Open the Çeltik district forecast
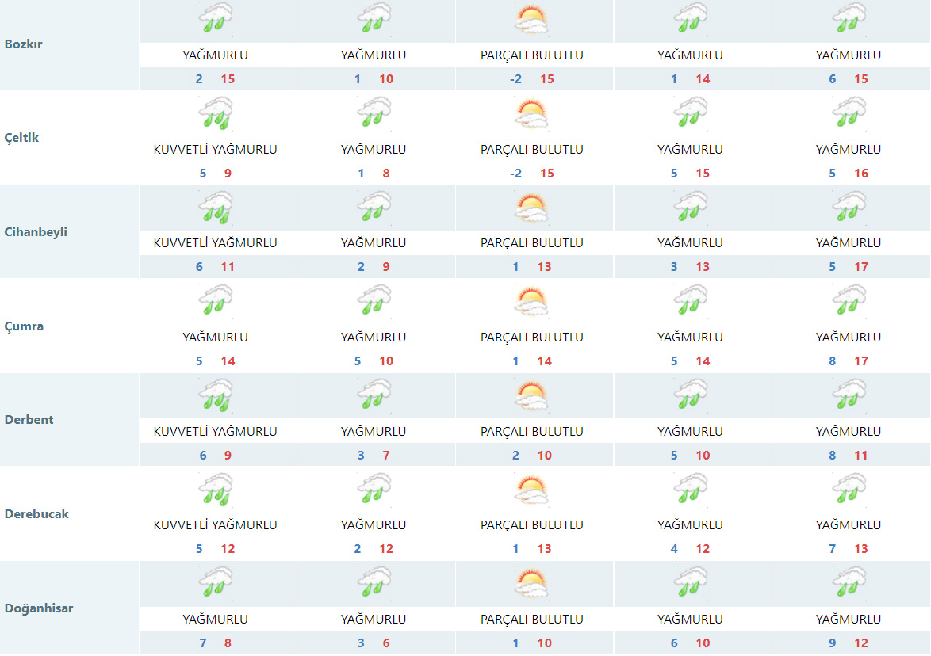The image size is (931, 656). [x=22, y=138]
